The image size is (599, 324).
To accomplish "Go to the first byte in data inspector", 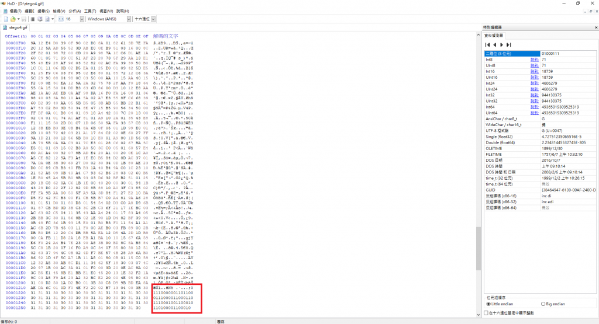I will 487,44.
